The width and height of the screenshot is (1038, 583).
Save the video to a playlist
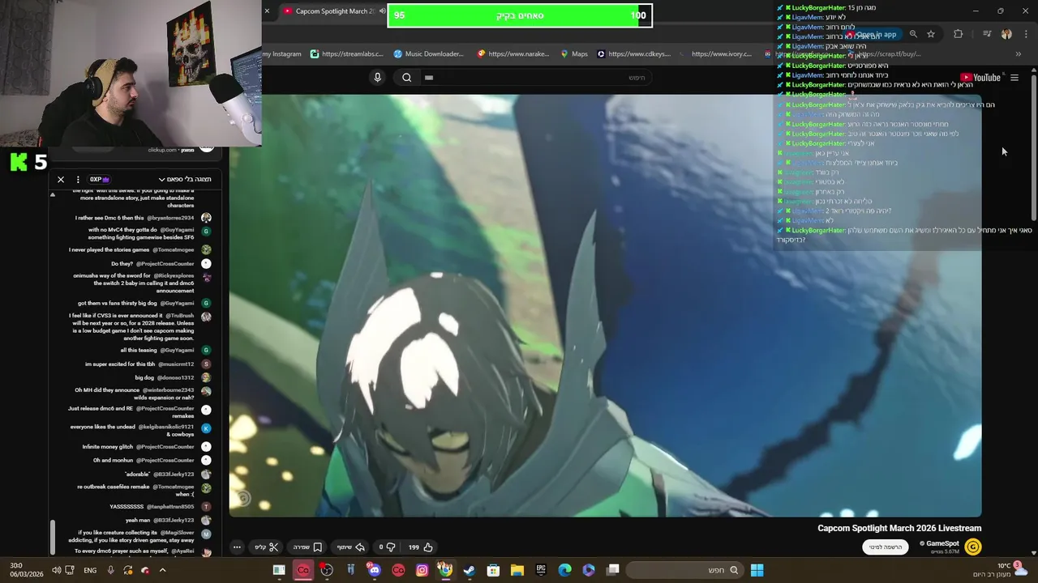[307, 547]
